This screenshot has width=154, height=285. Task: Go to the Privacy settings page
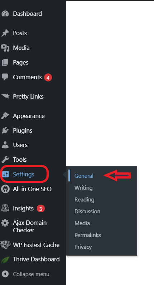click(x=83, y=247)
